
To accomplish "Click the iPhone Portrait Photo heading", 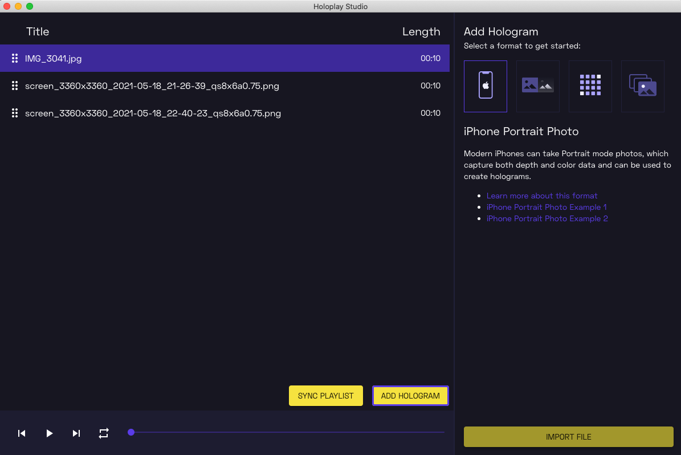I will point(521,131).
